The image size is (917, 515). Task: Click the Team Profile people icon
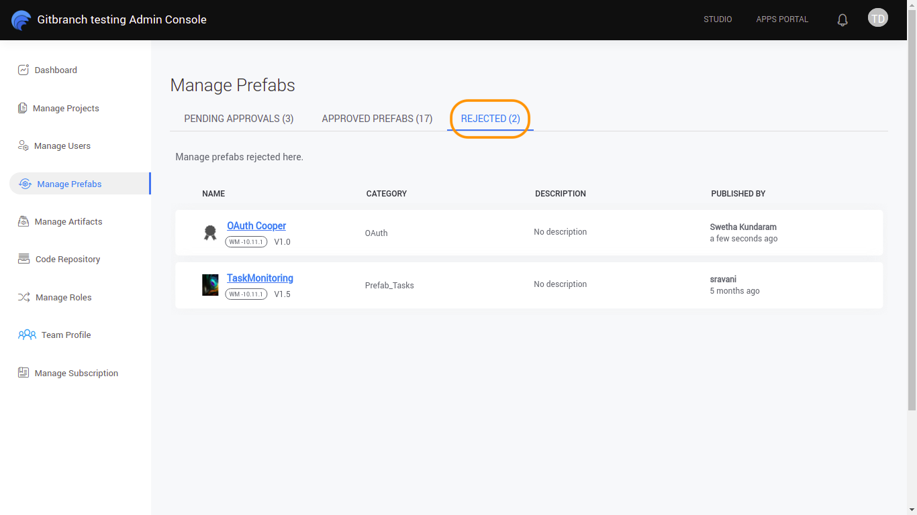[x=27, y=335]
